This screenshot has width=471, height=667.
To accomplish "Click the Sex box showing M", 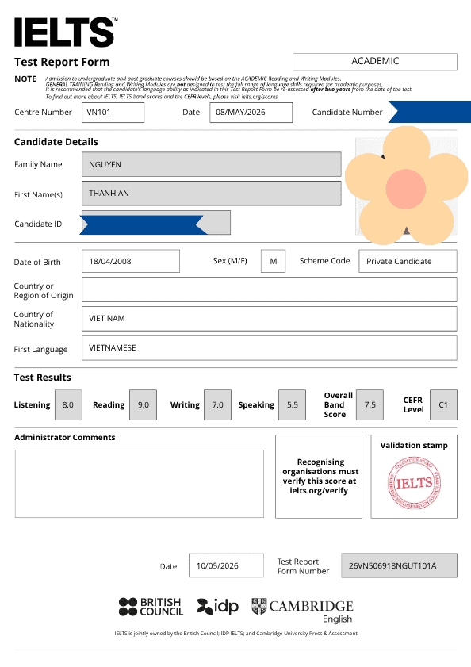I will pos(273,261).
